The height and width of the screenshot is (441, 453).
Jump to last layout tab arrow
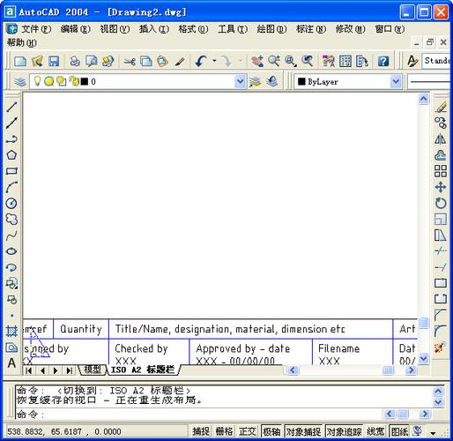(69, 370)
